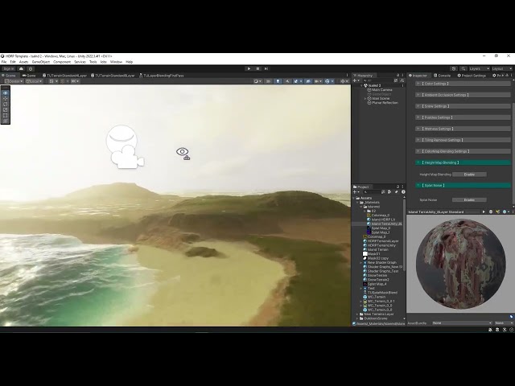Collapse the Splat Noise section
The height and width of the screenshot is (386, 515).
tap(463, 186)
